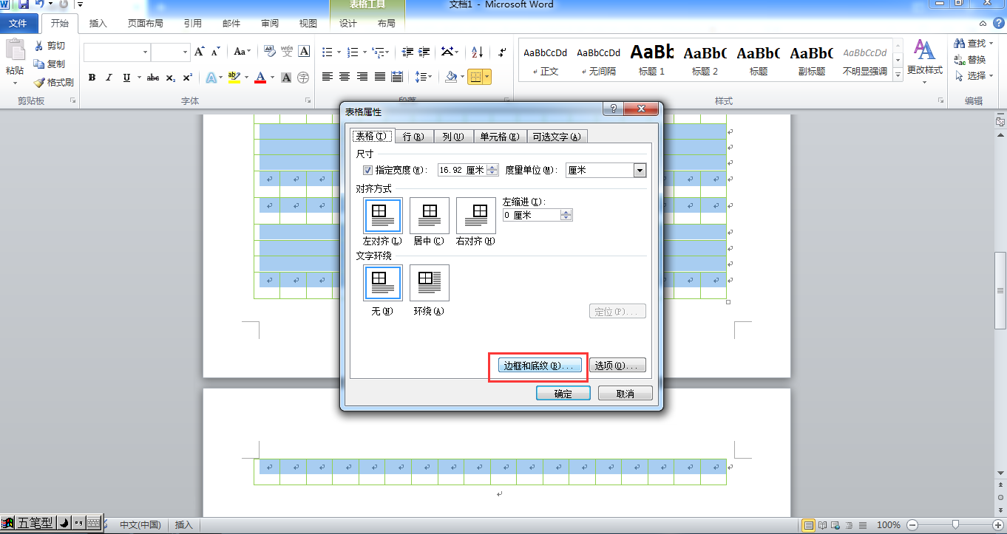Select 无 text wrapping option
This screenshot has height=534, width=1007.
(382, 283)
